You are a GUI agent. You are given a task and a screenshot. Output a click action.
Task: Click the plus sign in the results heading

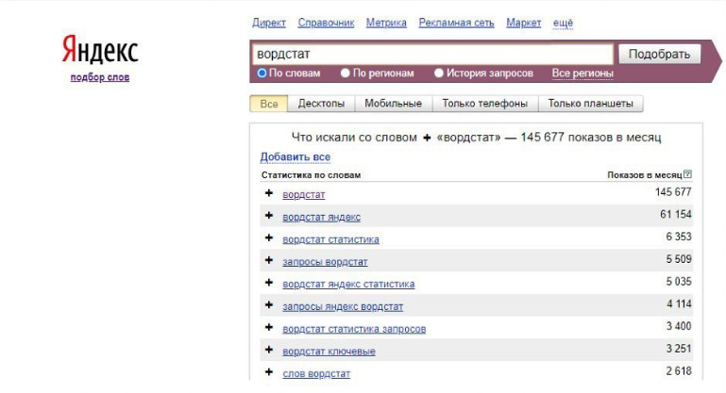coord(427,138)
